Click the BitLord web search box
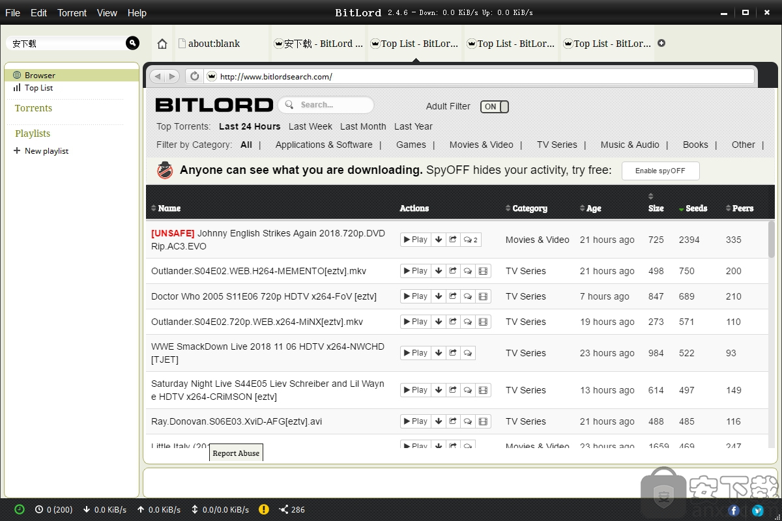Viewport: 782px width, 521px height. pos(326,105)
